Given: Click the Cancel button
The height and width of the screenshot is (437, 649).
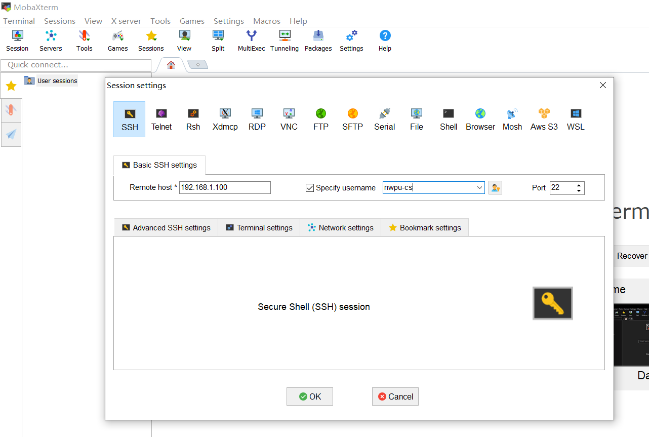Looking at the screenshot, I should [395, 396].
